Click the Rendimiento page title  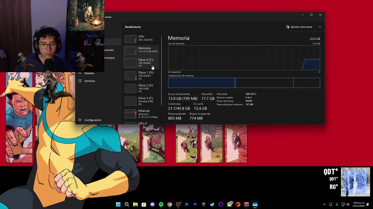(x=133, y=27)
